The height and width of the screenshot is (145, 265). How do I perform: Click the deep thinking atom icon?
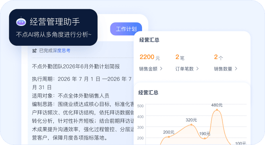tap(34, 51)
